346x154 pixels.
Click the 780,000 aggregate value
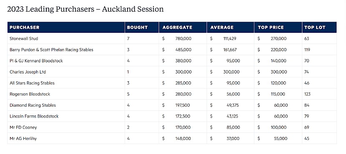183,39
